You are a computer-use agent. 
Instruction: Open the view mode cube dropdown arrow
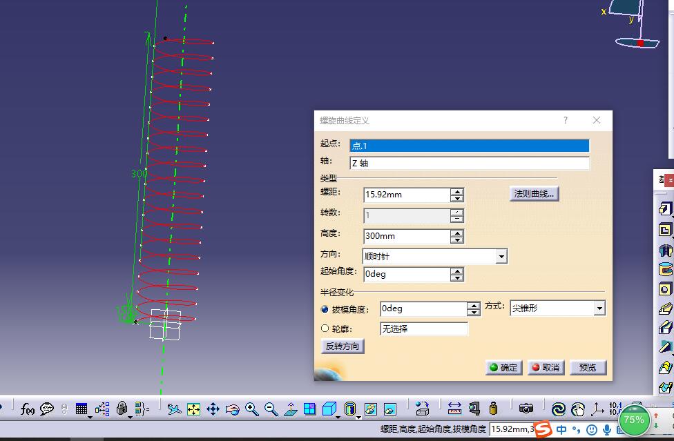point(339,416)
